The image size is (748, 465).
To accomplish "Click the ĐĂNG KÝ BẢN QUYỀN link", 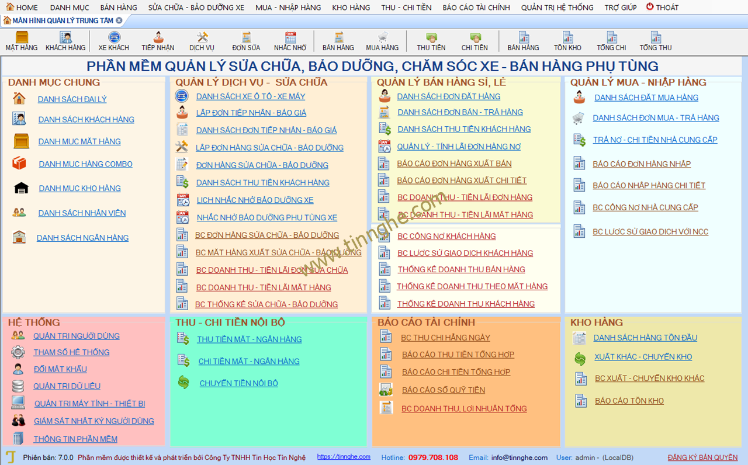I will 702,457.
